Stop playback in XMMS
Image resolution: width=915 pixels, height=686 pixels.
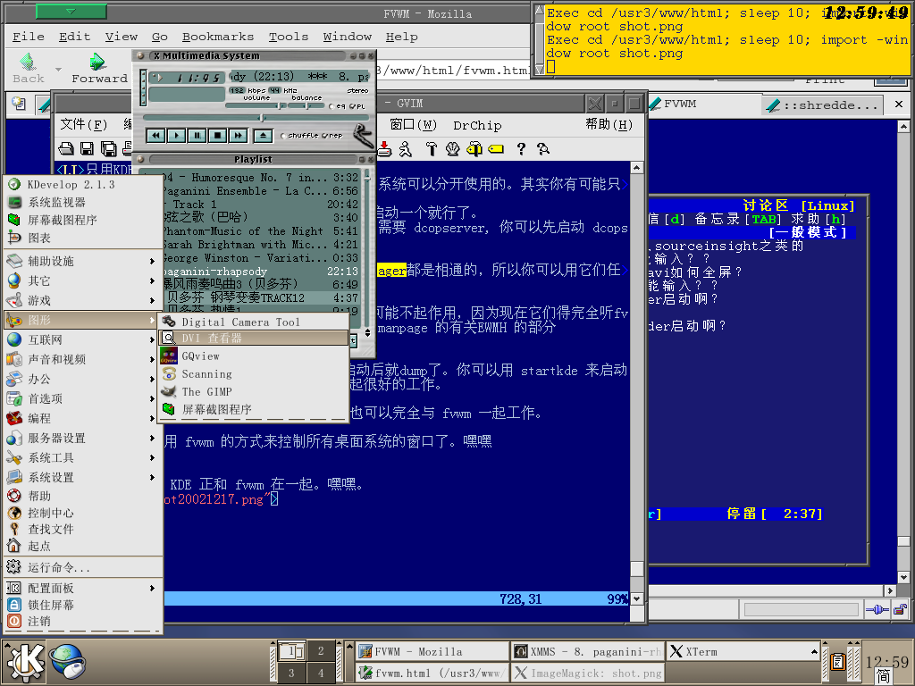pyautogui.click(x=217, y=136)
